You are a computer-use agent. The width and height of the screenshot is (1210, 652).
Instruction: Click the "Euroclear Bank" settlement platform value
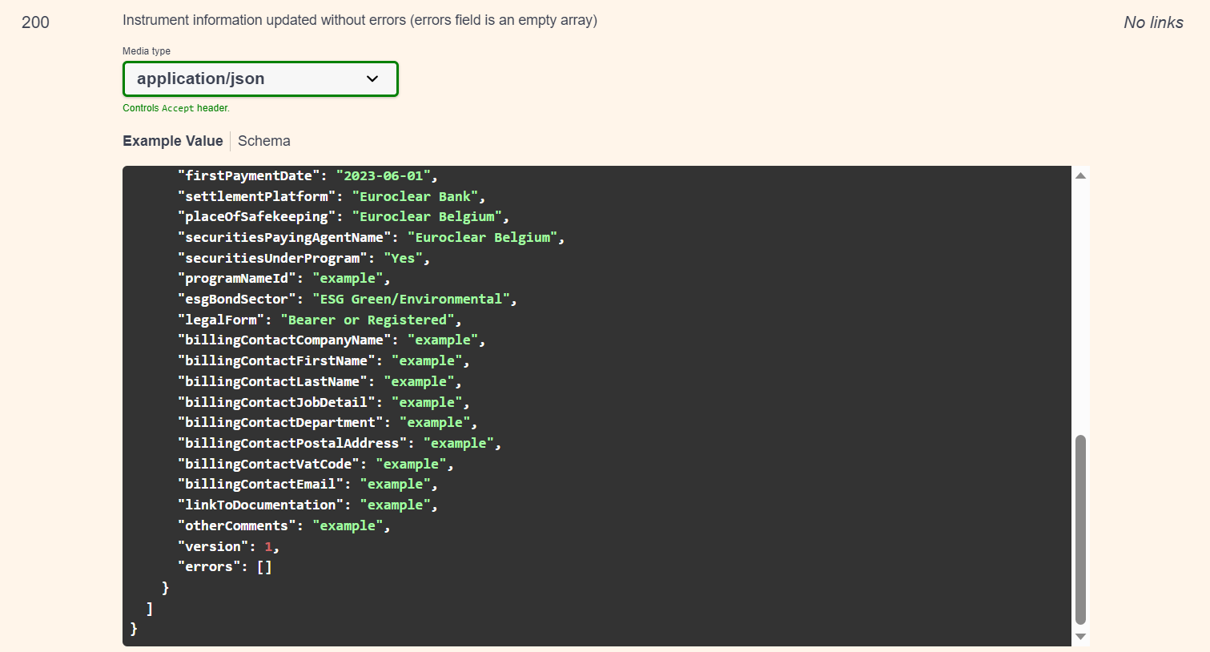(415, 196)
